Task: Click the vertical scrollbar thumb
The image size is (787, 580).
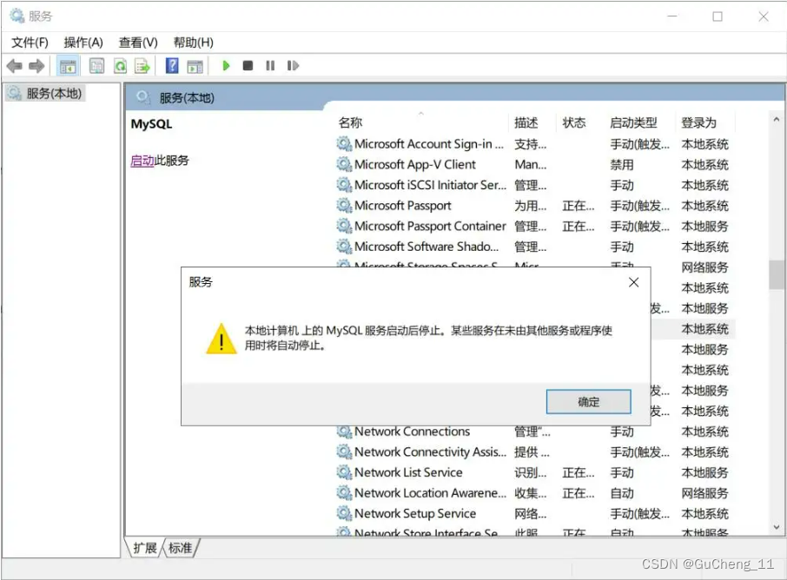Action: [777, 275]
